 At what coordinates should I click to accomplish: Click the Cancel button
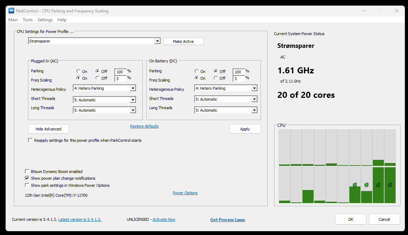pos(384,219)
